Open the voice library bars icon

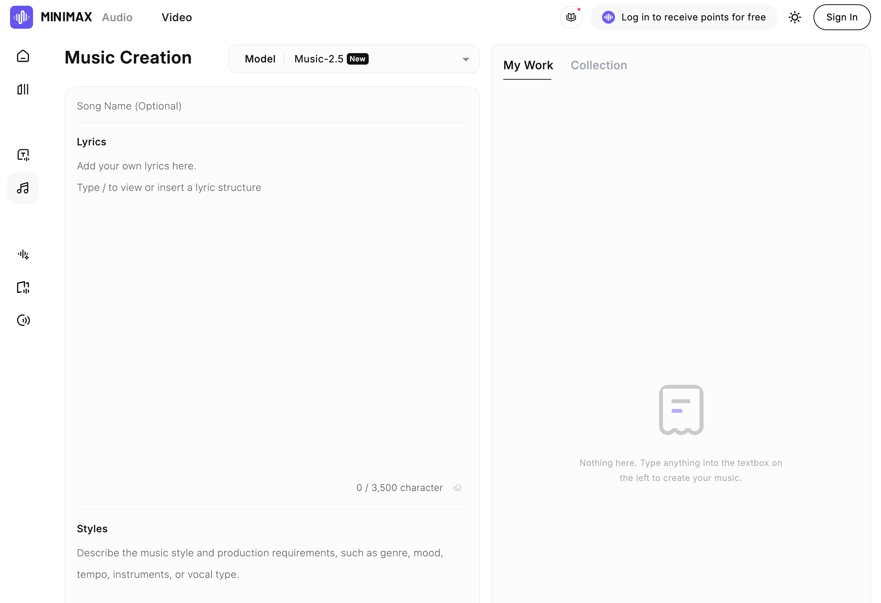(x=23, y=89)
